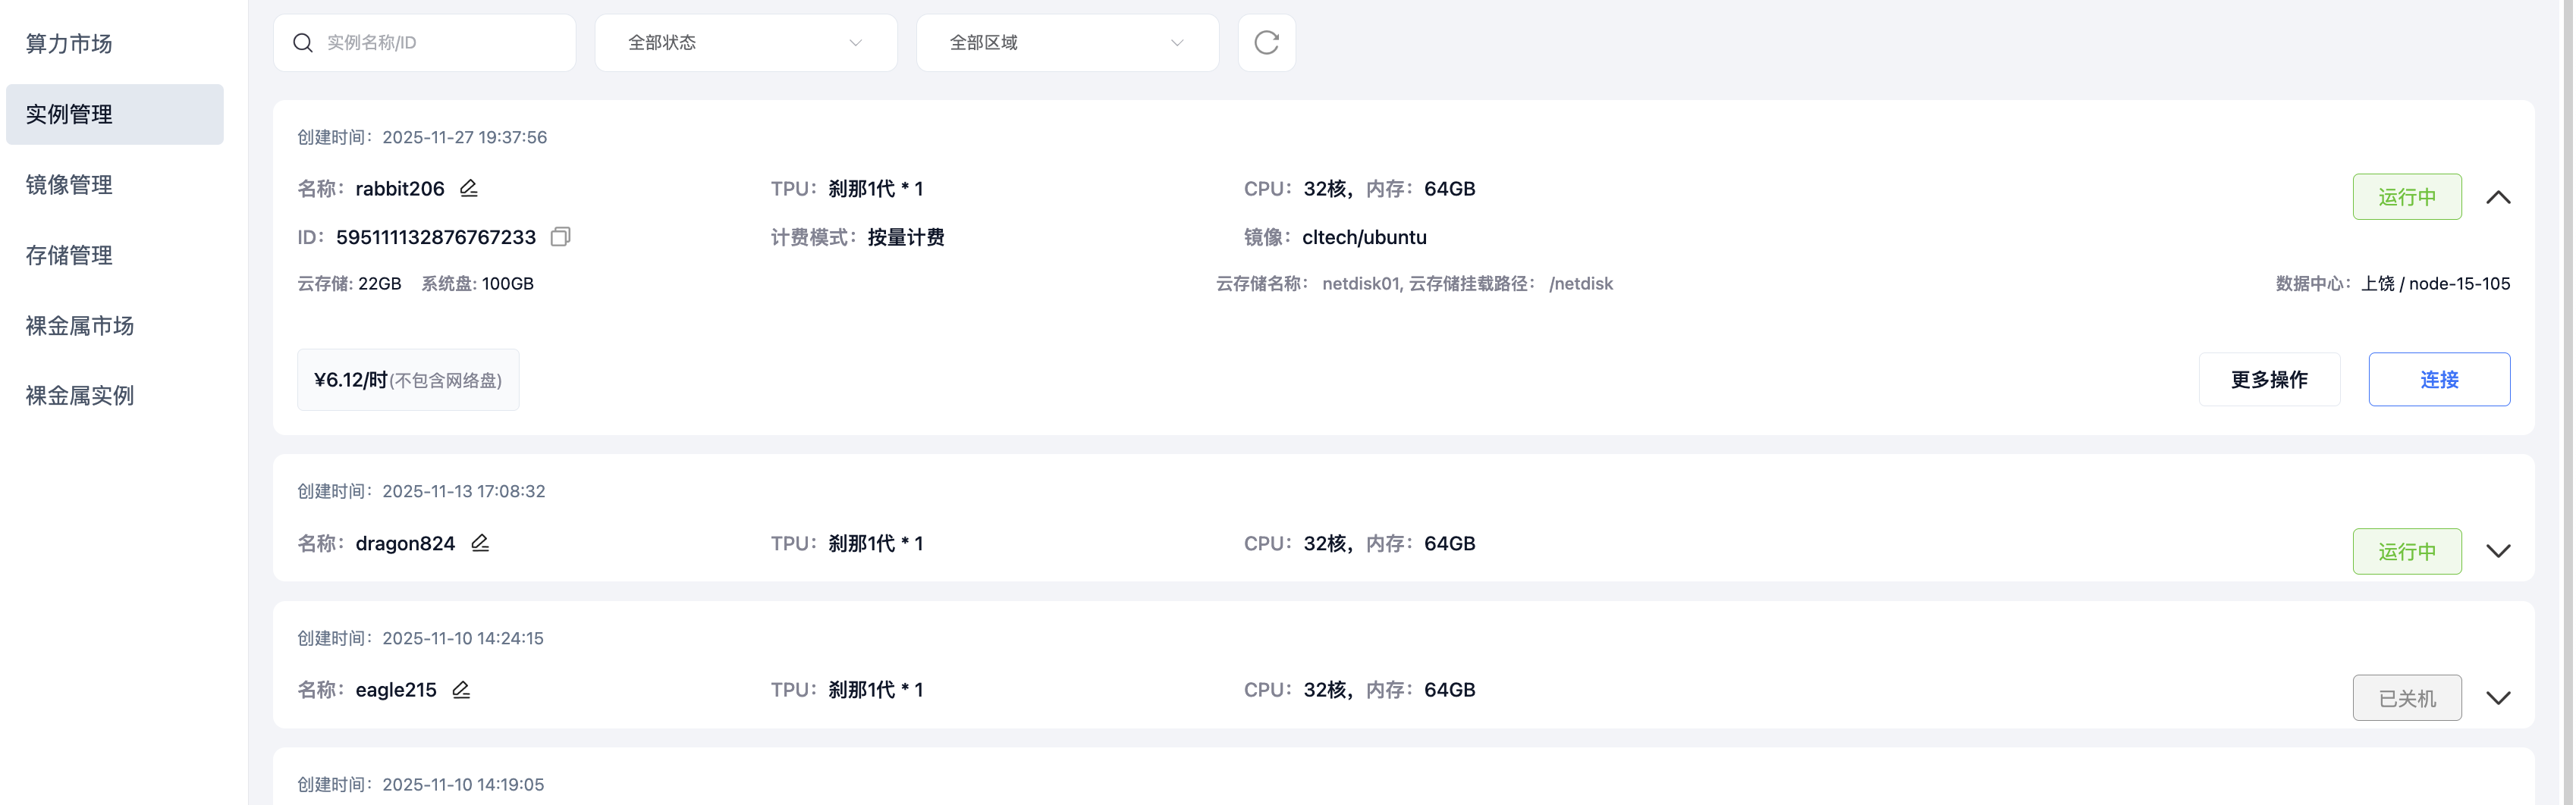The width and height of the screenshot is (2576, 805).
Task: Click 连接 to connect to rabbit206
Action: (x=2439, y=378)
